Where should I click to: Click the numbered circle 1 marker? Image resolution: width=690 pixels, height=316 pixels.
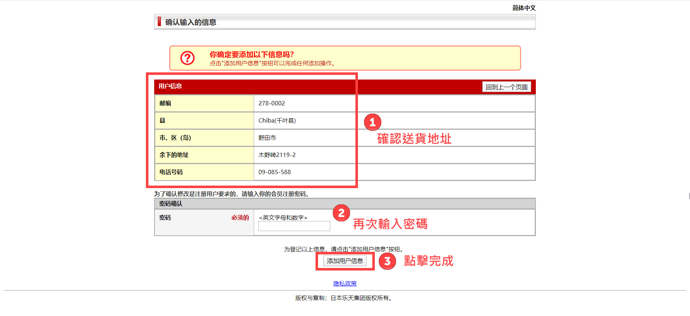[x=372, y=123]
